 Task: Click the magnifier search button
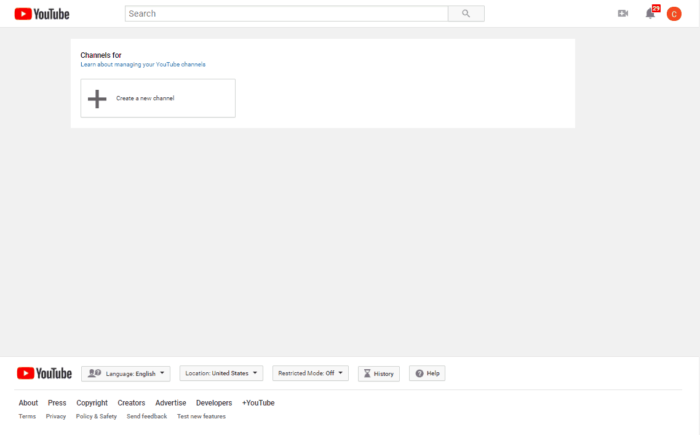pos(466,14)
